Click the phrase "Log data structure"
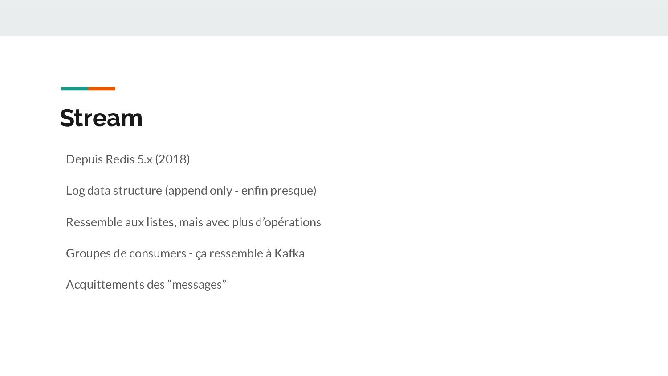The width and height of the screenshot is (668, 376). pos(114,191)
